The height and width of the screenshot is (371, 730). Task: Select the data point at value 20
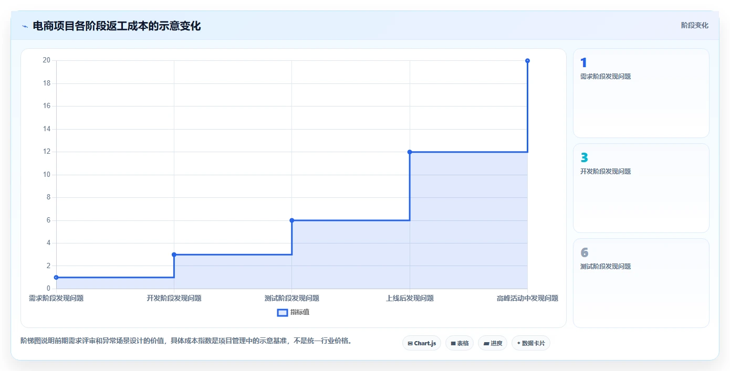point(527,60)
